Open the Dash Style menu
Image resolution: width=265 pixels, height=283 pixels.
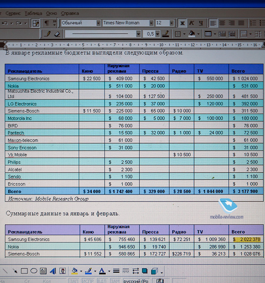click(126, 271)
